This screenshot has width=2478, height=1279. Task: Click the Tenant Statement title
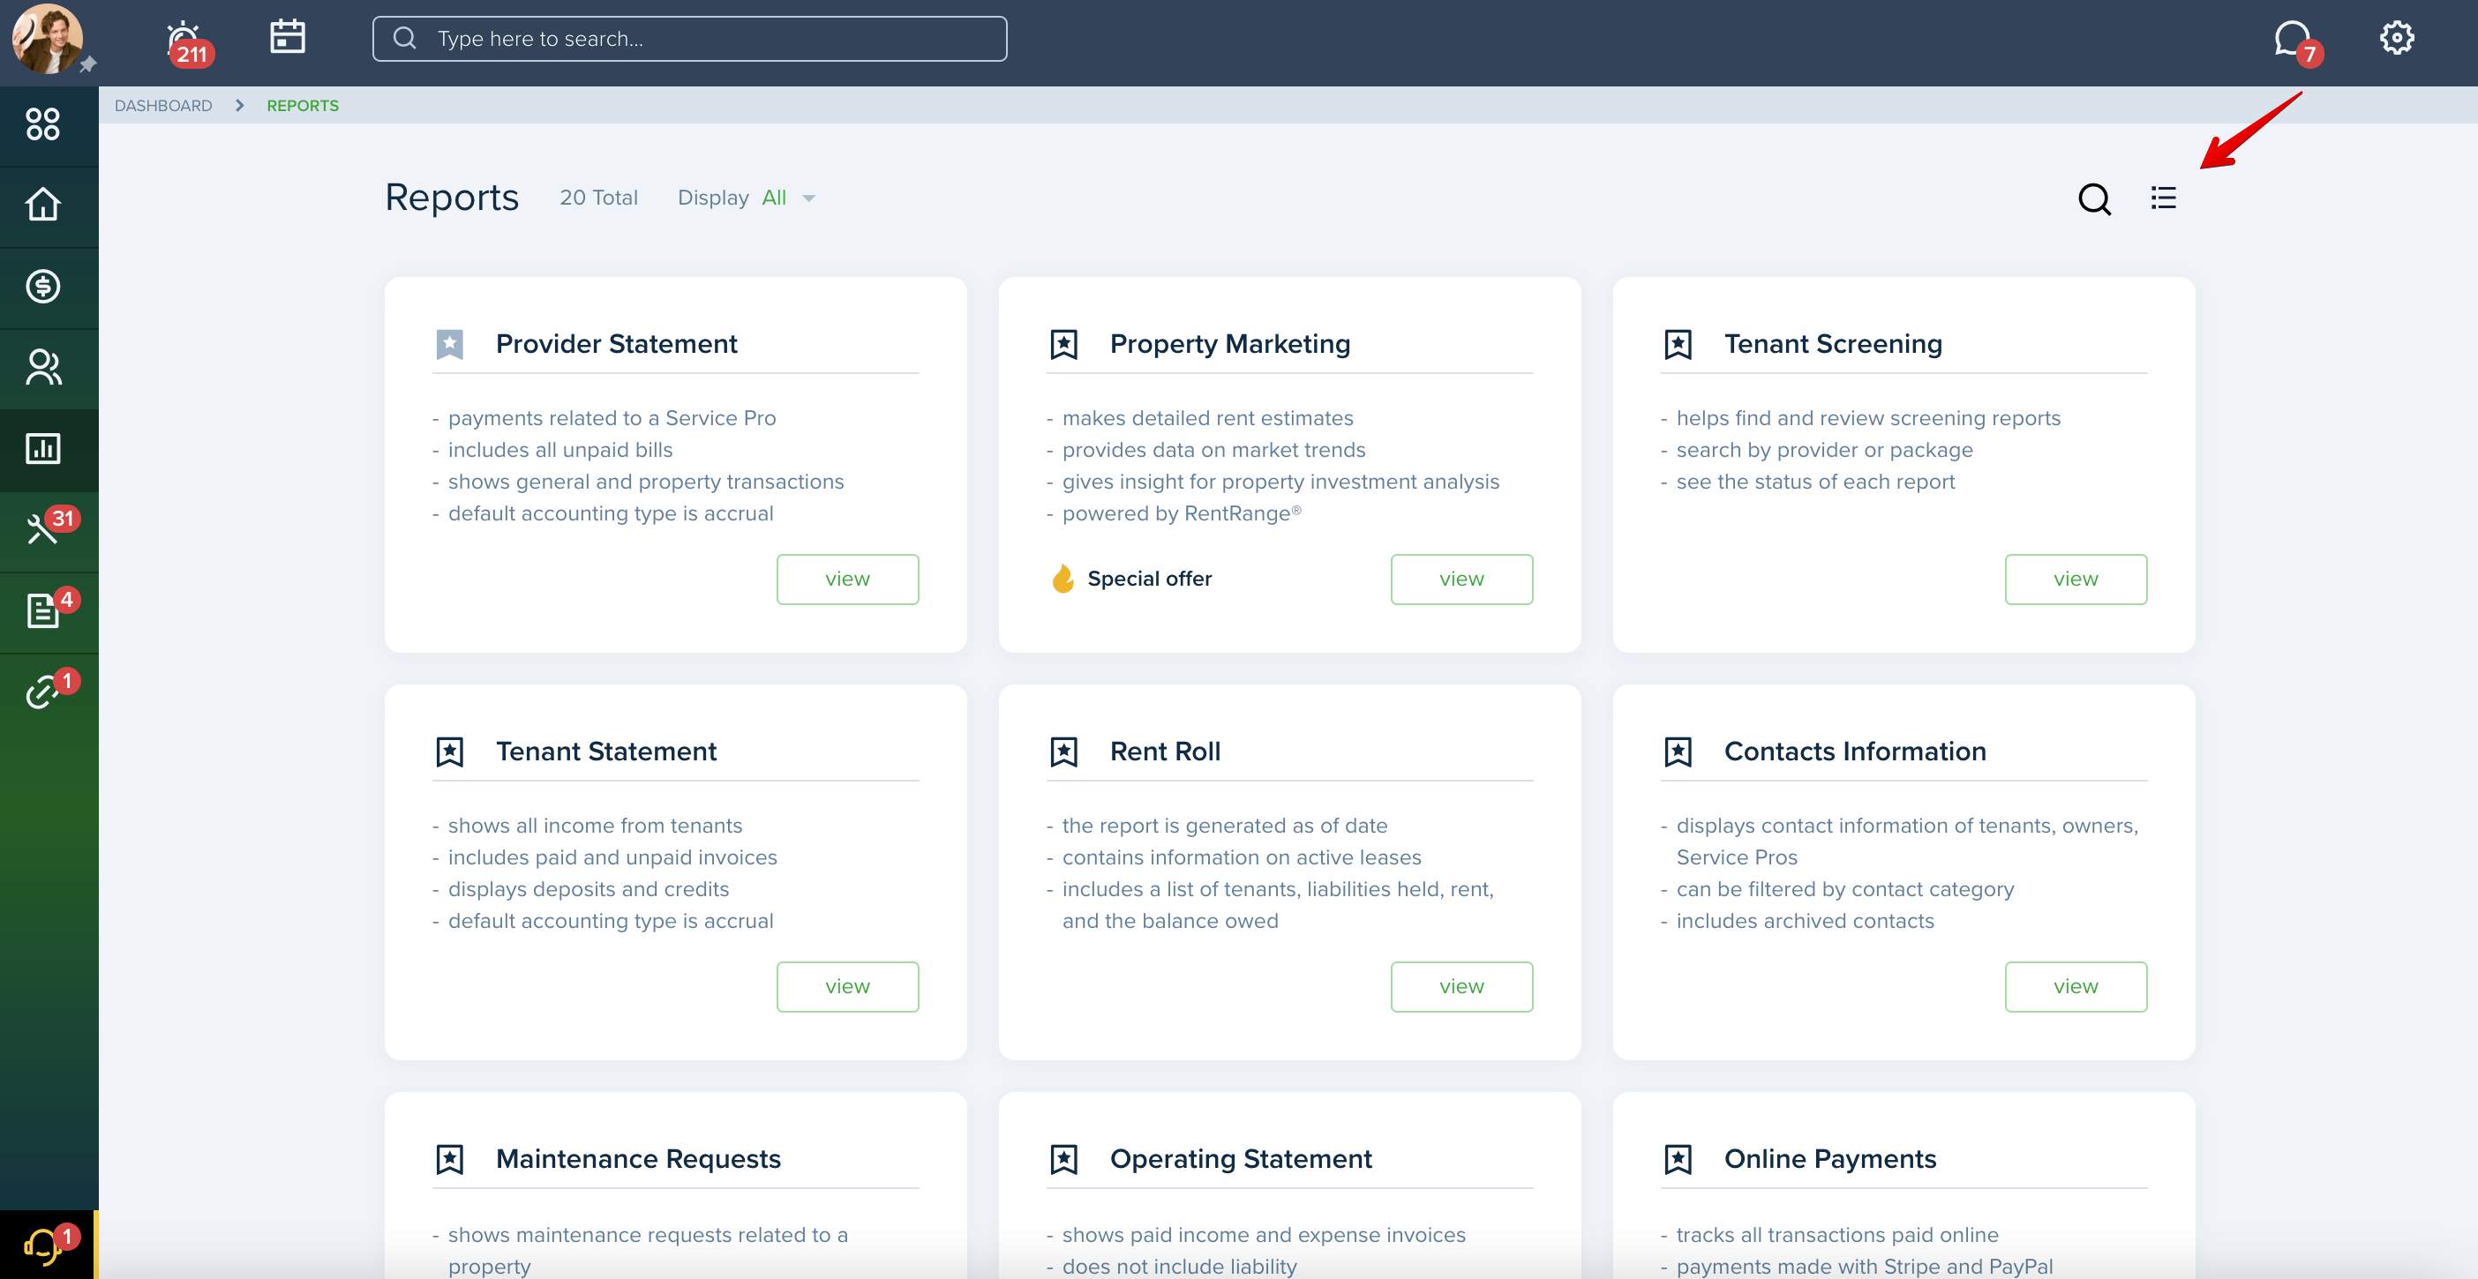606,752
